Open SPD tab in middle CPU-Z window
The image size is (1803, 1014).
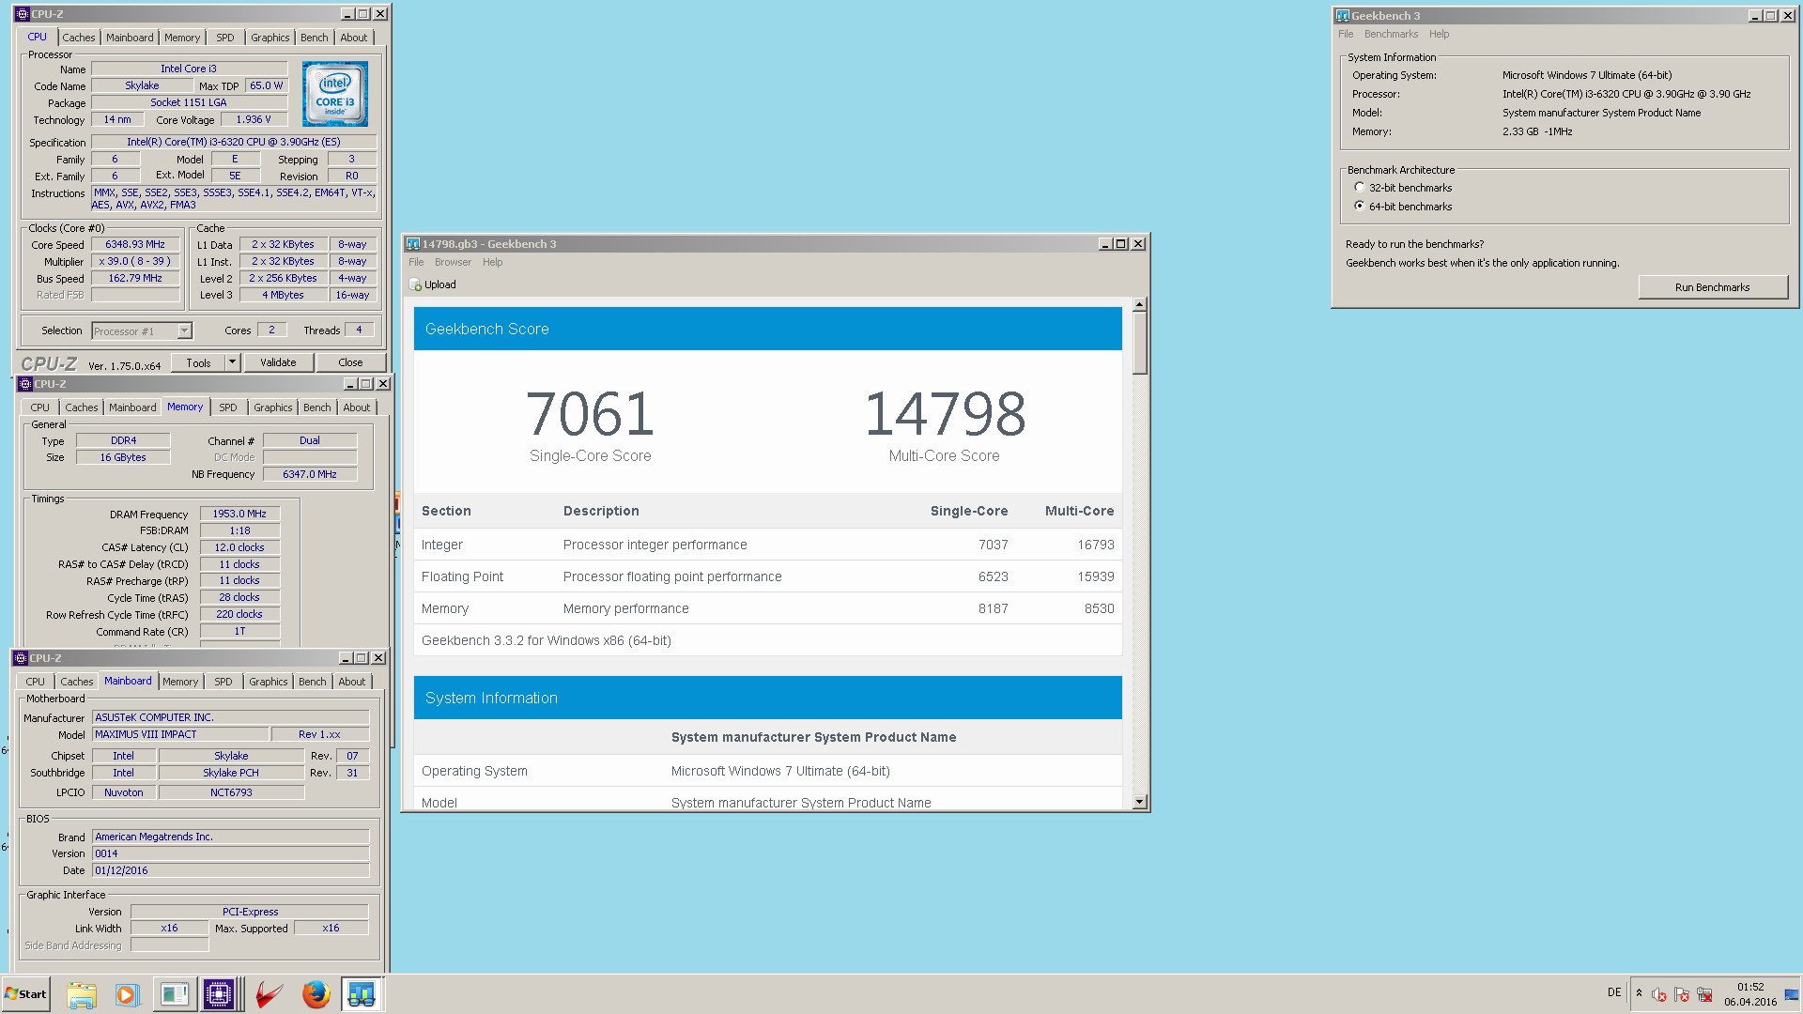tap(228, 407)
